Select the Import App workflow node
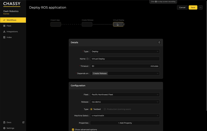The height and width of the screenshot is (131, 207). [x=56, y=24]
